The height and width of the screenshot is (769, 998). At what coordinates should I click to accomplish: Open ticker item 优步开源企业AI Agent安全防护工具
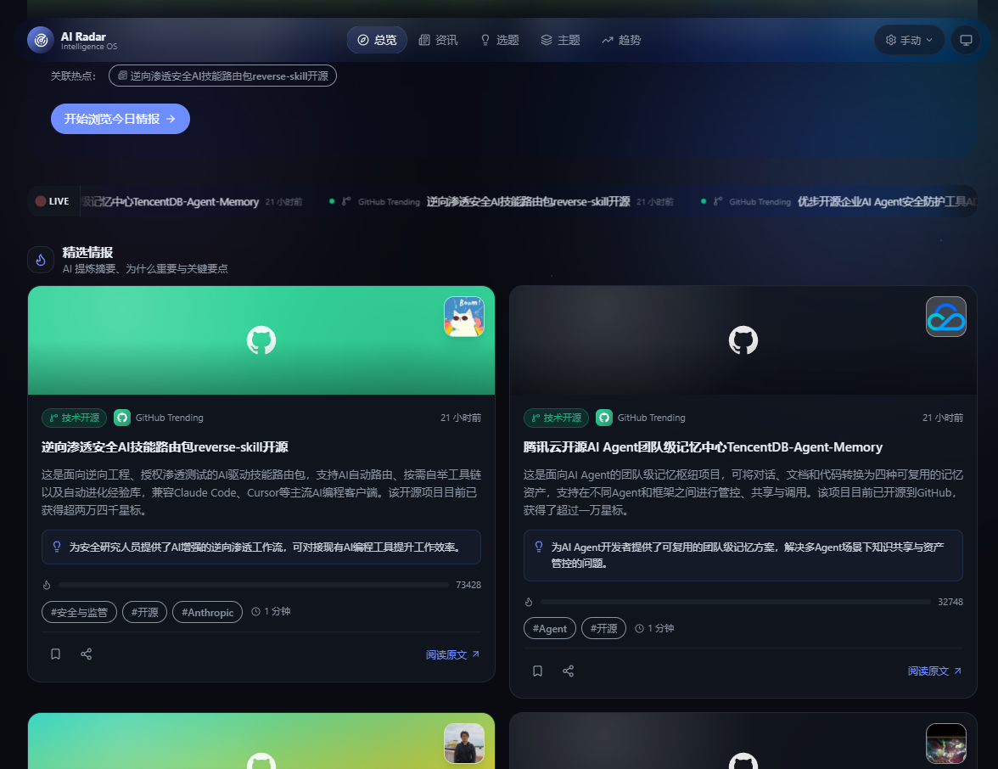click(x=887, y=202)
